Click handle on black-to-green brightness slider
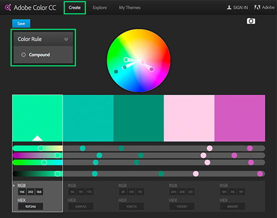The width and height of the screenshot is (277, 218). pos(58,174)
